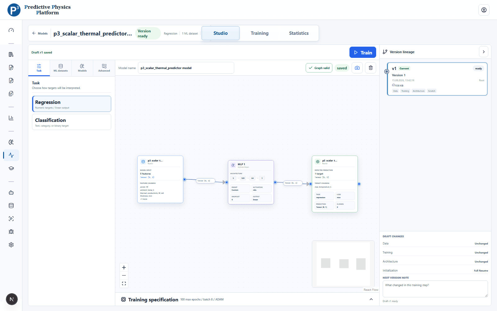497x311 pixels.
Task: Click the trash delete button
Action: (371, 68)
